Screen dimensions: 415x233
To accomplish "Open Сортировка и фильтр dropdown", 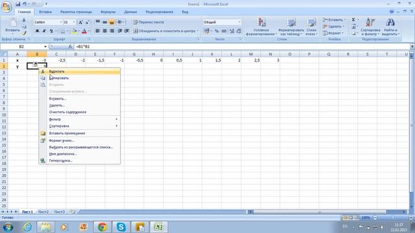I will [x=370, y=27].
